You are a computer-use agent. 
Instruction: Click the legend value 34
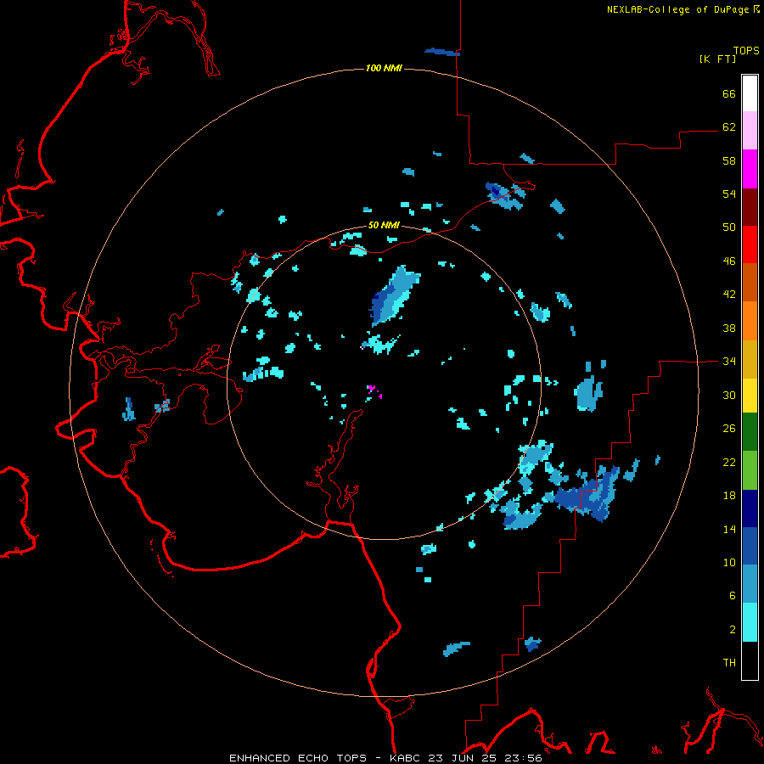pyautogui.click(x=729, y=362)
